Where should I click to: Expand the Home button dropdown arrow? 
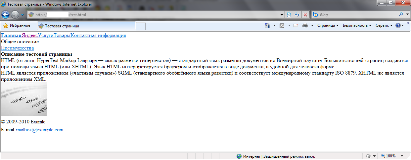[x=274, y=25]
